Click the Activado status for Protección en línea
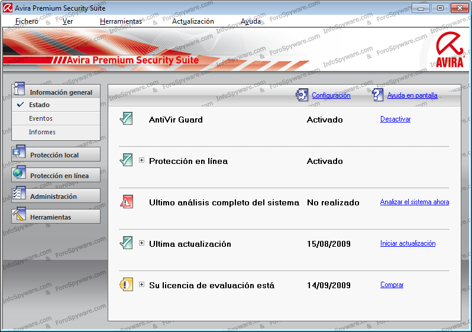This screenshot has height=332, width=472. pos(325,161)
